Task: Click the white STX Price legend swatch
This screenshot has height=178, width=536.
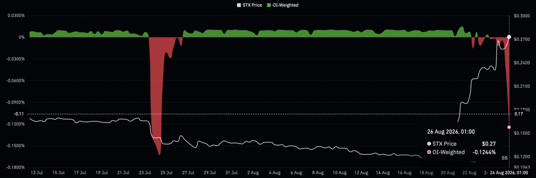Action: coord(239,5)
